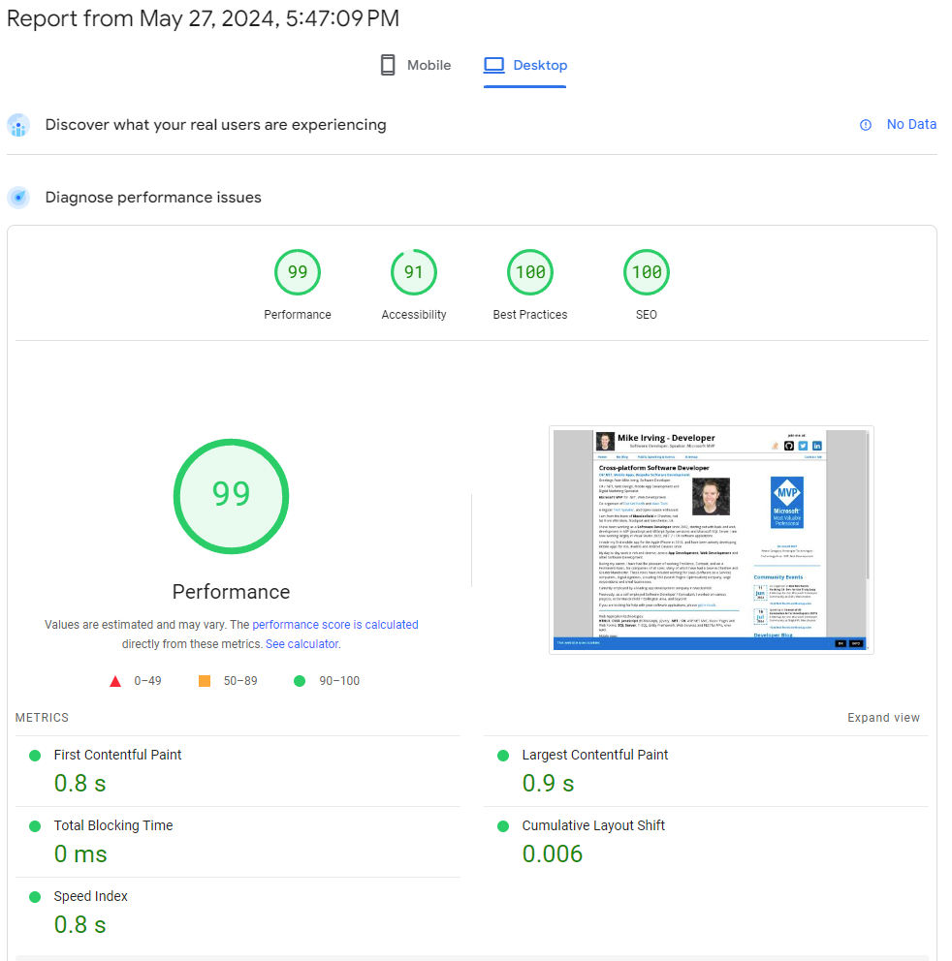Click the METRICS section label
The width and height of the screenshot is (952, 961).
(42, 718)
